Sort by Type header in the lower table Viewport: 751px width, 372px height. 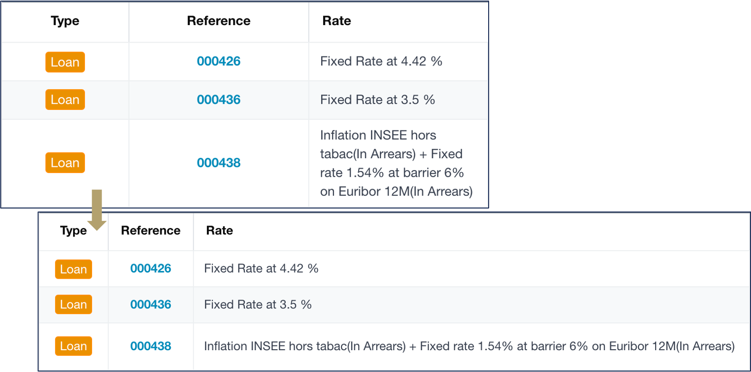(x=73, y=231)
